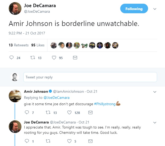The image size is (165, 146).
Task: Open the #Phillystrong hashtag
Action: pyautogui.click(x=105, y=104)
